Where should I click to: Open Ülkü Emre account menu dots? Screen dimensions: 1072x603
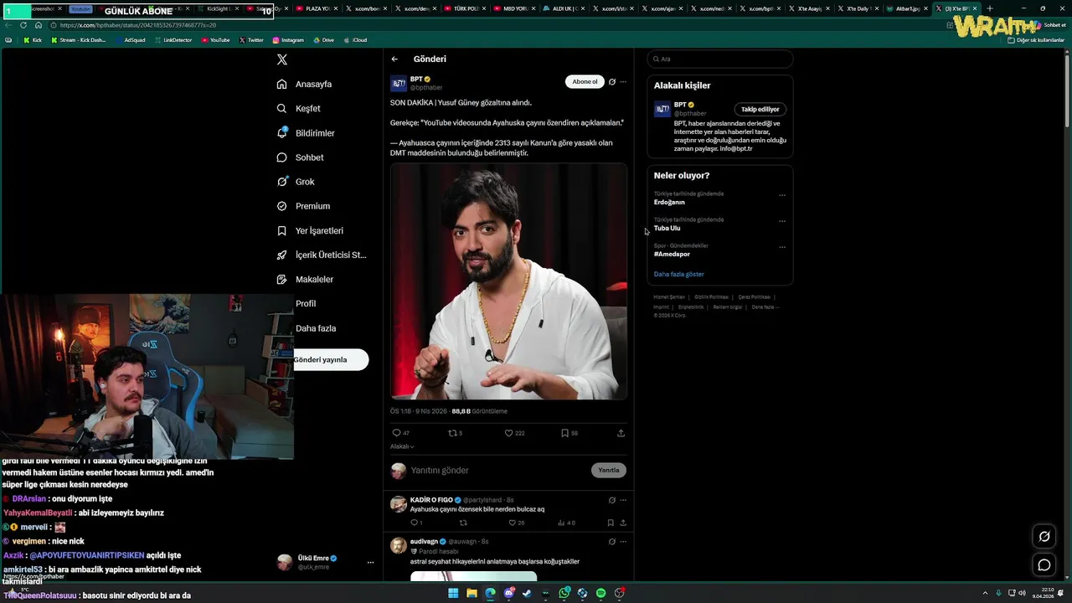coord(370,563)
